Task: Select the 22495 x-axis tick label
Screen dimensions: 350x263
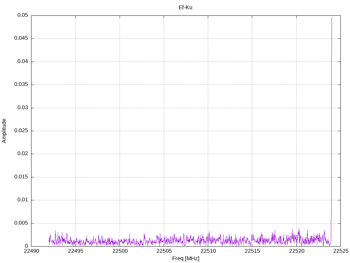Action: coord(75,251)
